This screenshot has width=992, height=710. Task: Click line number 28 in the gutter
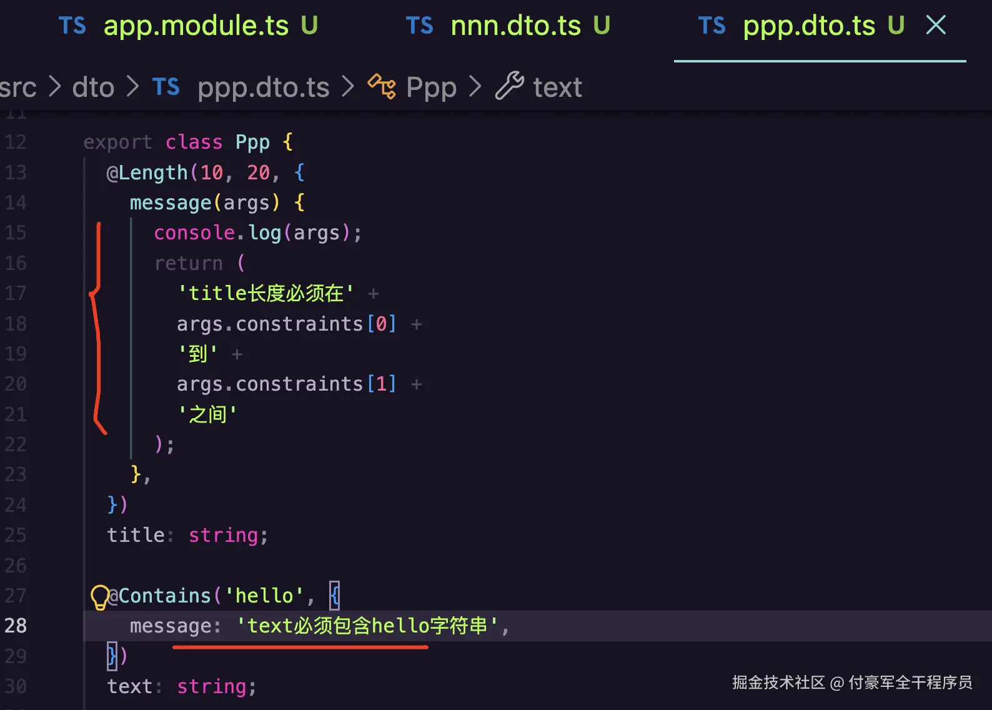coord(16,626)
